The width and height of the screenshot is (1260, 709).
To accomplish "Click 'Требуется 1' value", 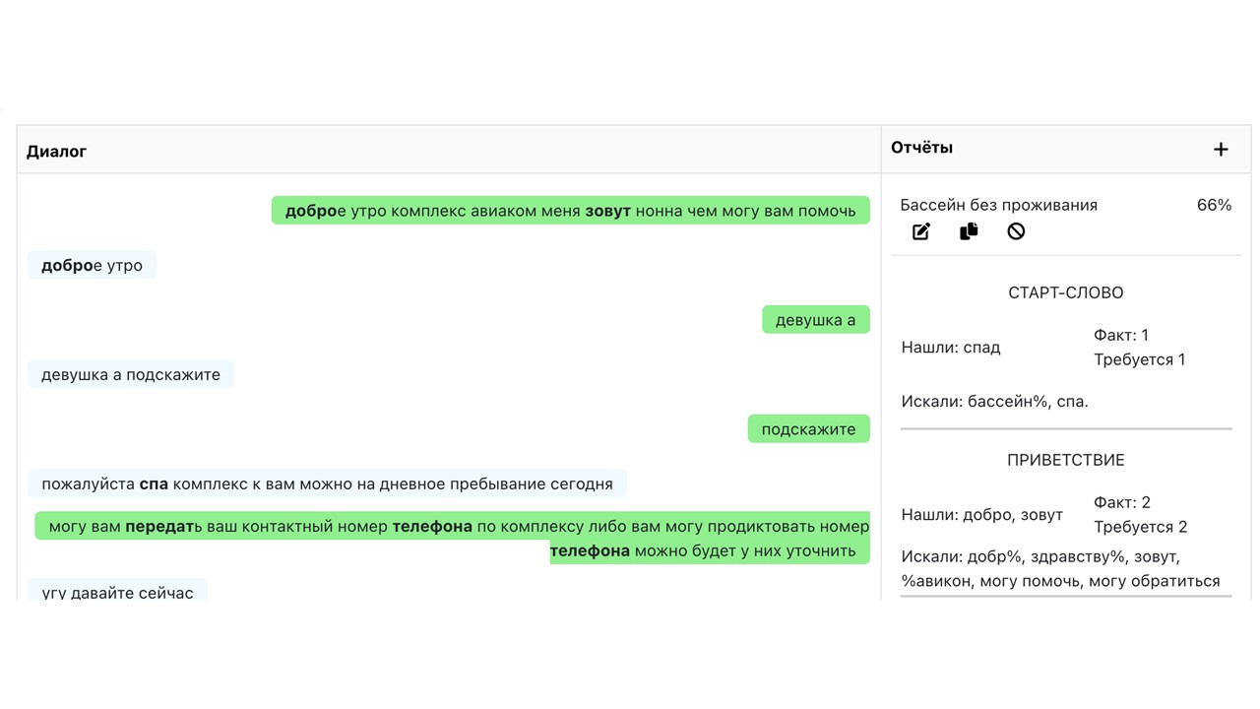I will click(1140, 359).
